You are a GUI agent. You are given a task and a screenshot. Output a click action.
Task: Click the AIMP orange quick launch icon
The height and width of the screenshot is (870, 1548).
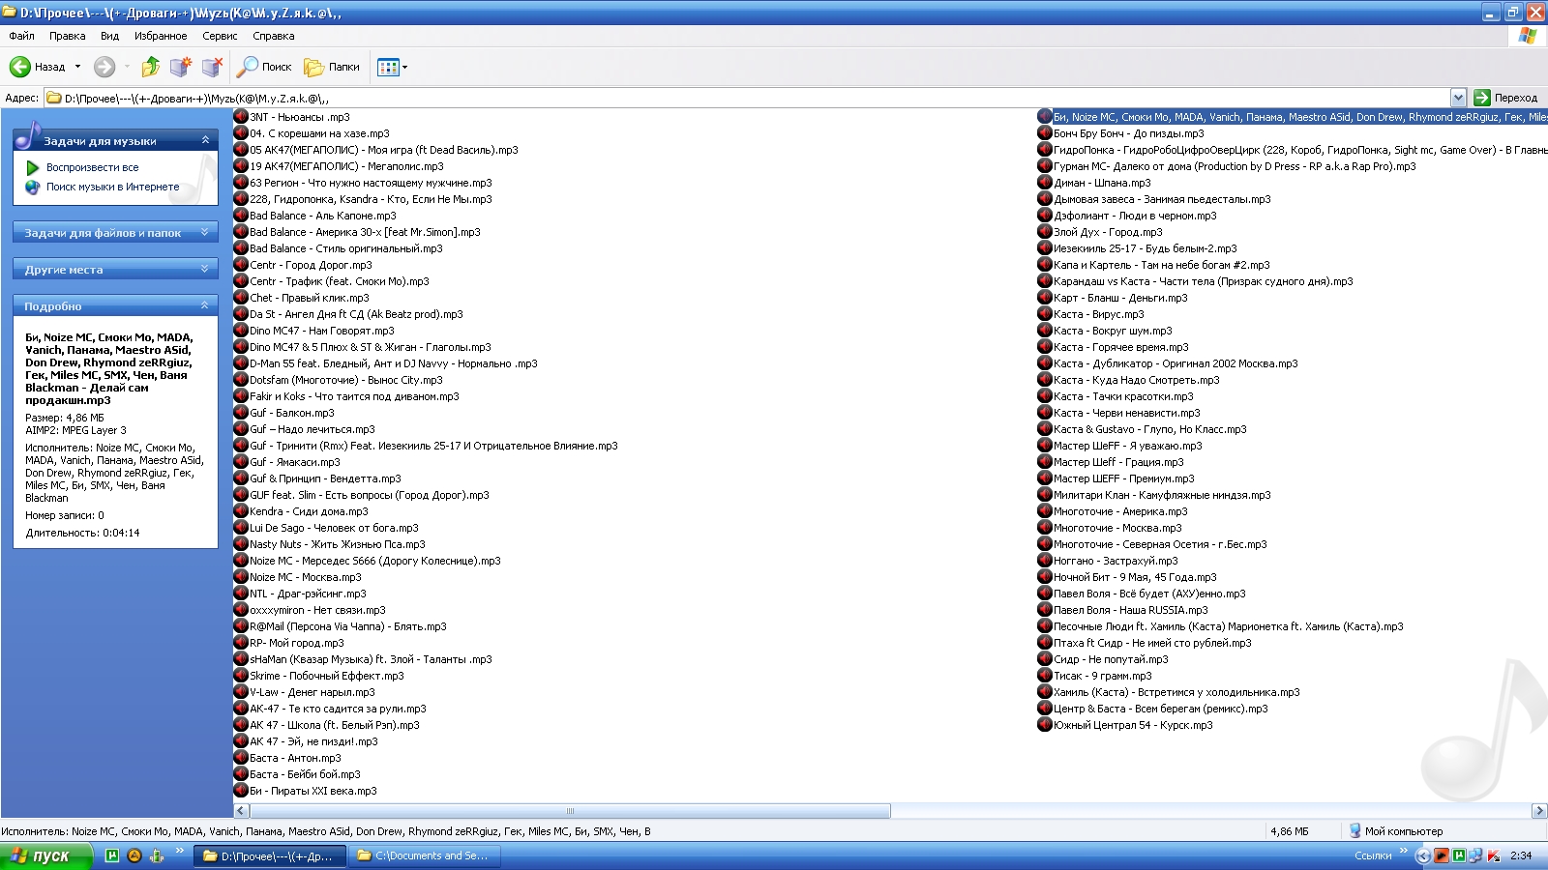coord(134,855)
